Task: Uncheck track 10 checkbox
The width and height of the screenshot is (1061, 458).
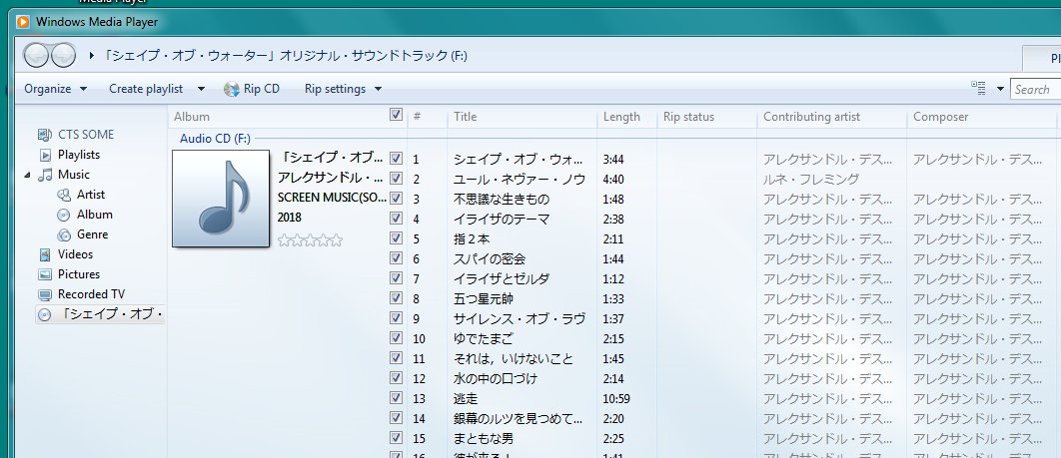Action: 396,337
